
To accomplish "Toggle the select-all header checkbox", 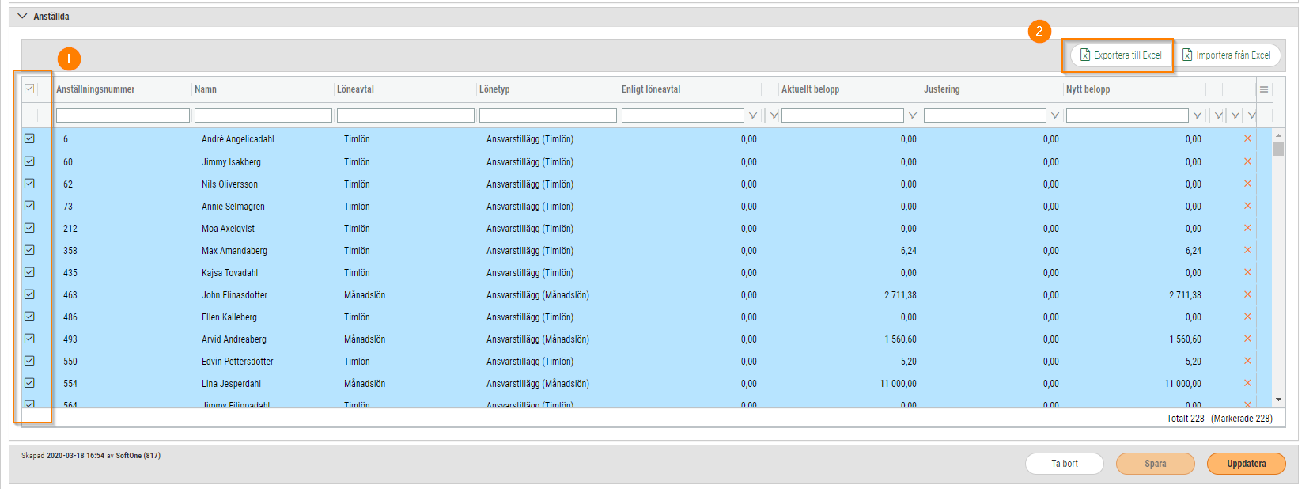I will [x=29, y=89].
